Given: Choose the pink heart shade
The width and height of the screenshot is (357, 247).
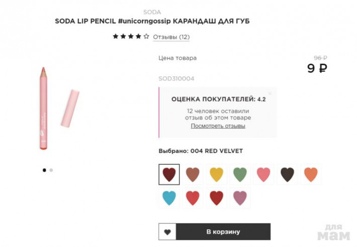Looking at the screenshot, I should pyautogui.click(x=263, y=174).
